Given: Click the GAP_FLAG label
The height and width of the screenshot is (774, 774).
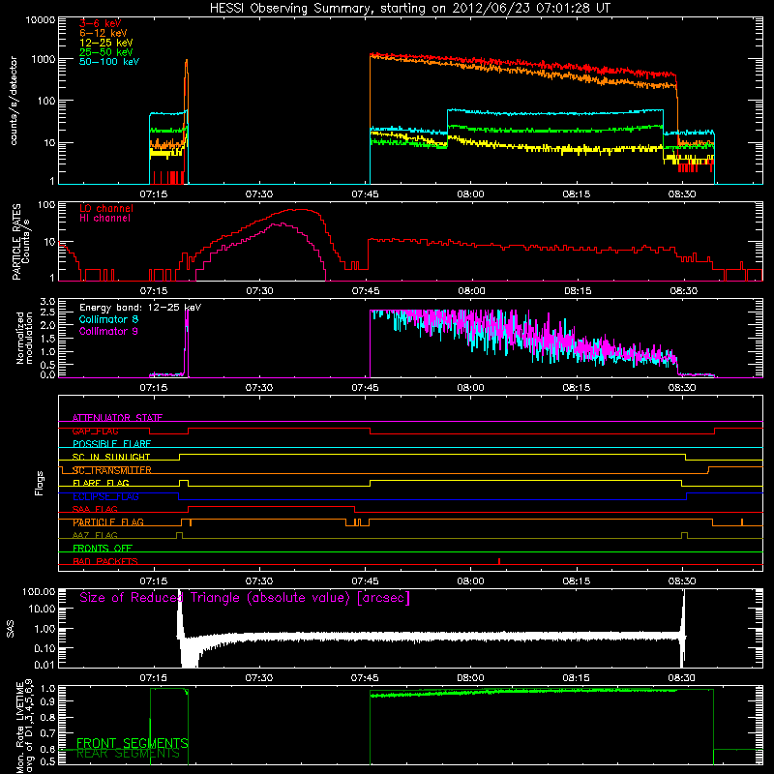Looking at the screenshot, I should 95,431.
